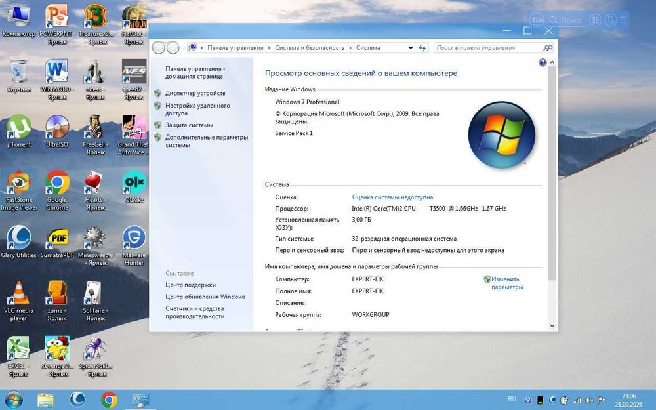Select Система breadcrumb item

click(x=368, y=48)
